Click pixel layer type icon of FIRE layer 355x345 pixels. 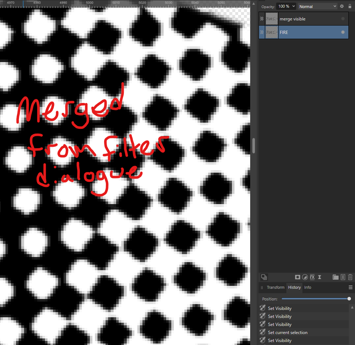262,32
